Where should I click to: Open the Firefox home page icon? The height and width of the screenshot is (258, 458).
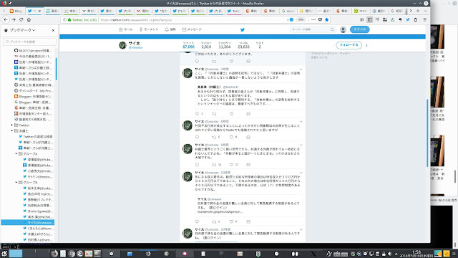point(29,19)
